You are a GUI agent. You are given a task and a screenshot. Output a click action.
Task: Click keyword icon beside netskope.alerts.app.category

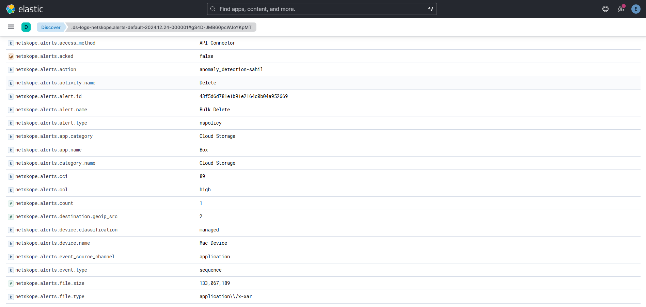pyautogui.click(x=11, y=136)
